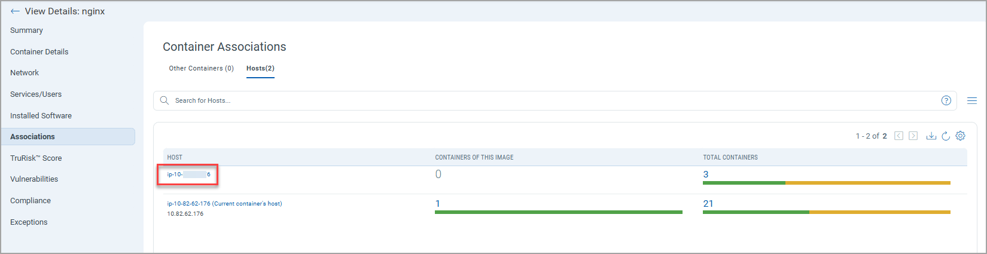Select Associations in sidebar
This screenshot has width=987, height=254.
tap(68, 137)
